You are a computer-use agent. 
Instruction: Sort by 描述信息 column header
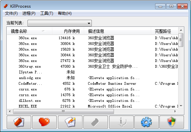coord(117,31)
